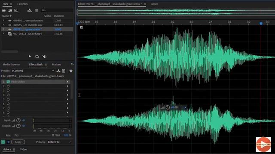Viewport: 275px width, 154px height.
Task: Click the Input gain knob
Action: pos(18,120)
